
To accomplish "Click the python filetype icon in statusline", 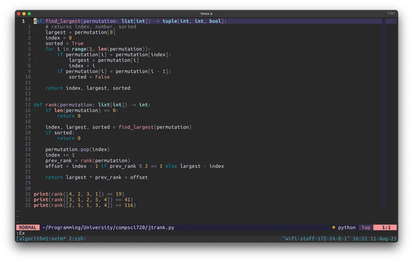I will coord(334,228).
